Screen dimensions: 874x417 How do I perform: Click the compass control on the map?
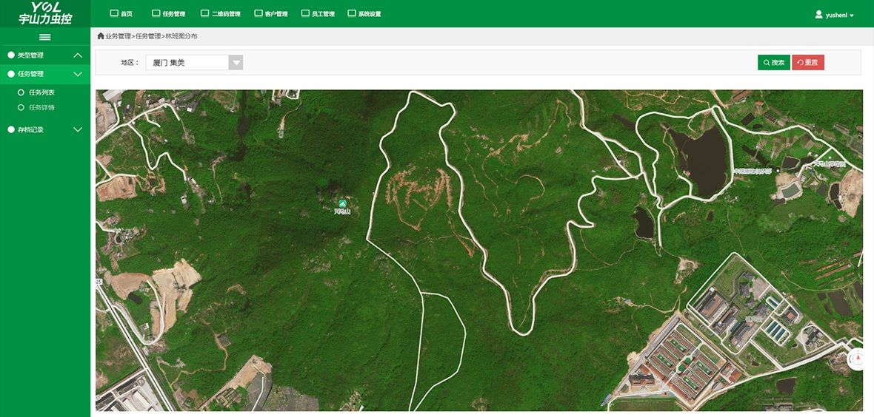[x=858, y=359]
